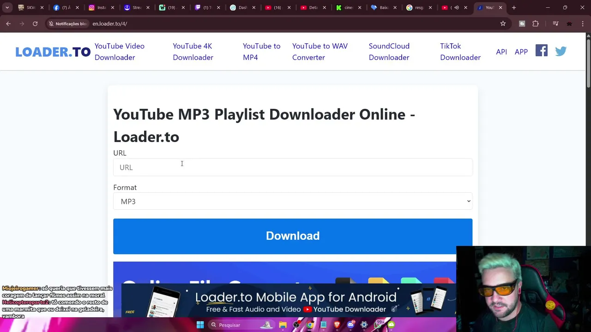
Task: Open YouTube to MP4 link
Action: tap(261, 52)
